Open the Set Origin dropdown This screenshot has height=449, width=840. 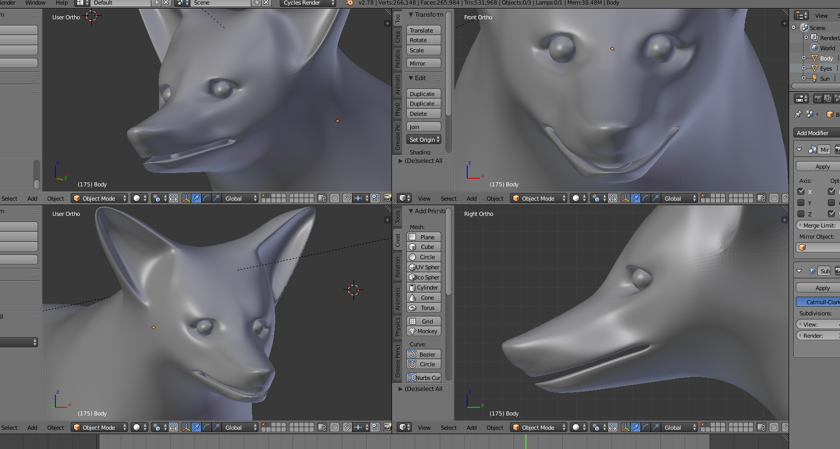424,140
